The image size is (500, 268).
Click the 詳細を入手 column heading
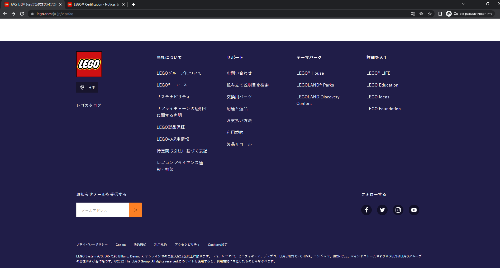377,58
